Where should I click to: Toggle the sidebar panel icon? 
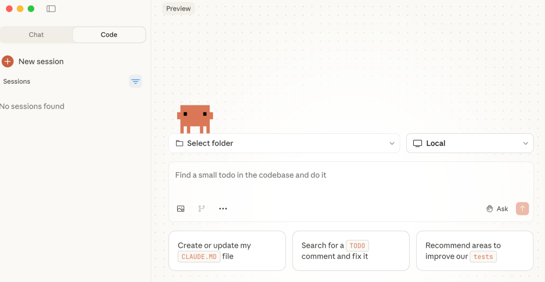pyautogui.click(x=51, y=9)
